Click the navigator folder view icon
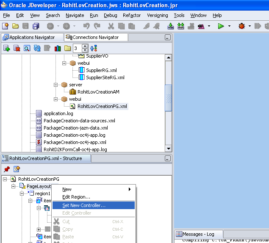269x243 pixels. coord(68,48)
